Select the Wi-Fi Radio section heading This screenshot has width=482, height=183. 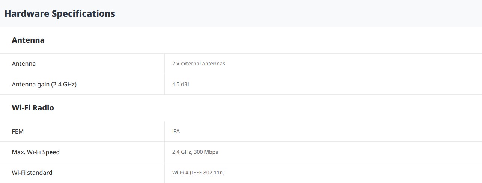tap(33, 108)
